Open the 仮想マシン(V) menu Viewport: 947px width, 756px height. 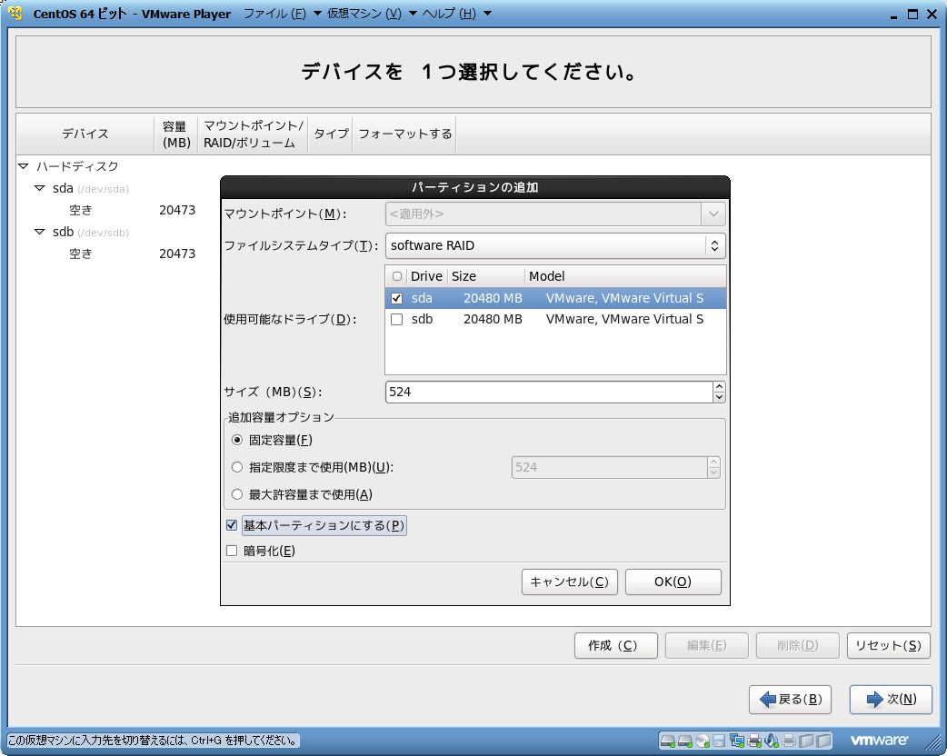coord(372,14)
